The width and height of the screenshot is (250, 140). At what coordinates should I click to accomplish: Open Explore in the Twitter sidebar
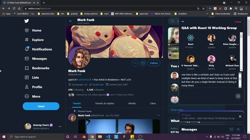(34, 40)
